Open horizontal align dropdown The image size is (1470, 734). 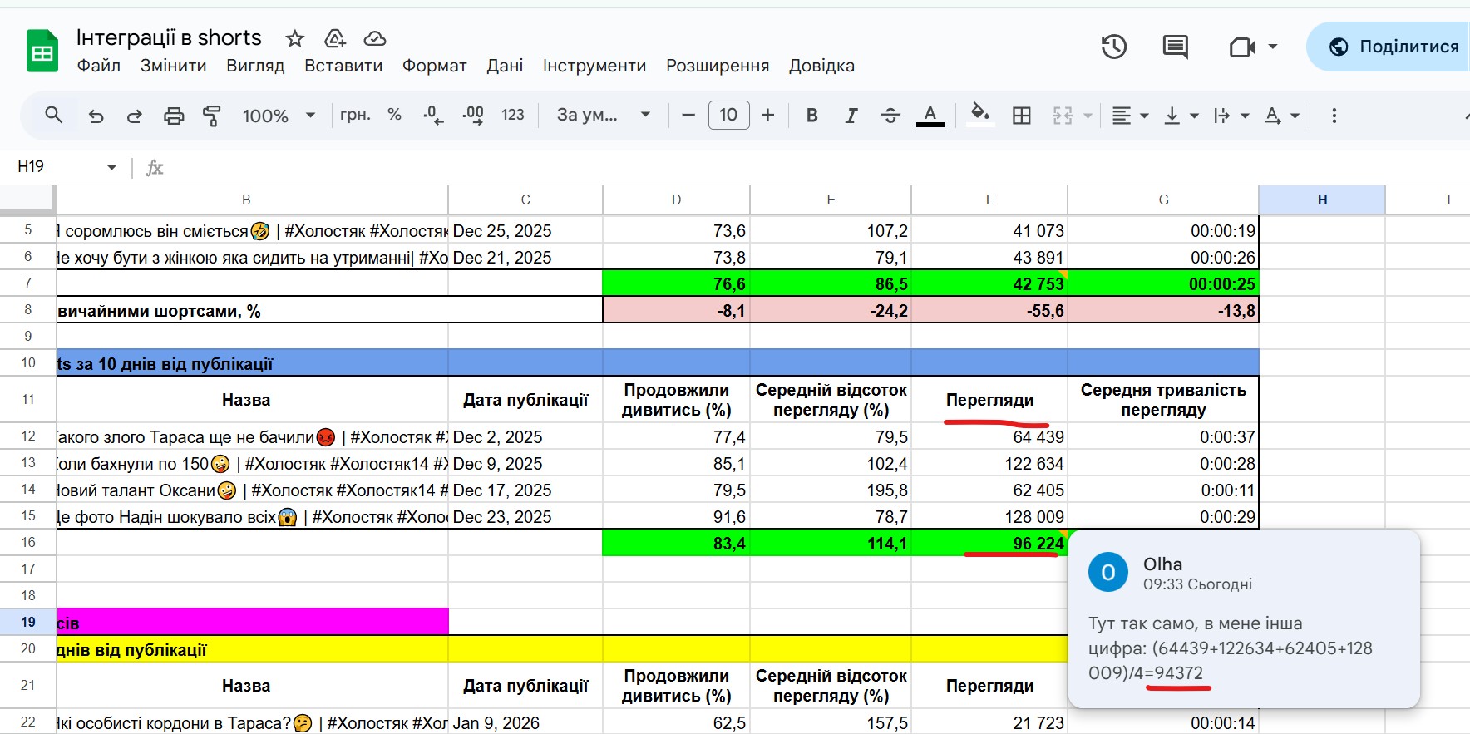(x=1130, y=116)
